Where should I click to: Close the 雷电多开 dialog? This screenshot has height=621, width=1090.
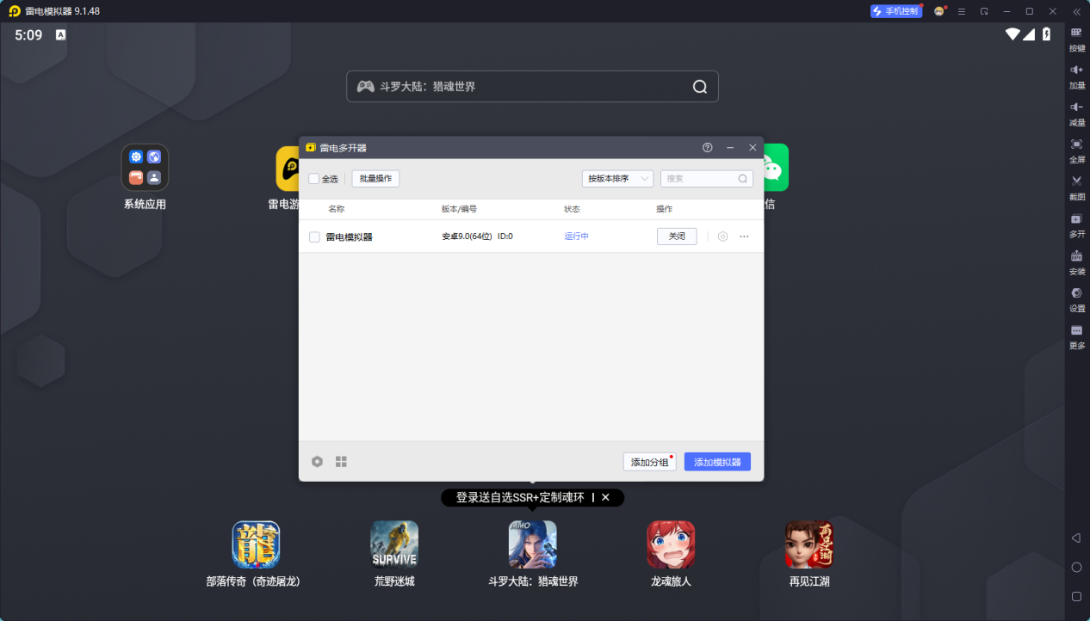pyautogui.click(x=752, y=148)
